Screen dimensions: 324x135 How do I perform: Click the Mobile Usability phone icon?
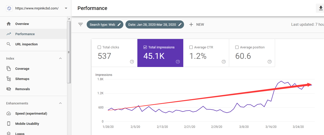[9, 124]
